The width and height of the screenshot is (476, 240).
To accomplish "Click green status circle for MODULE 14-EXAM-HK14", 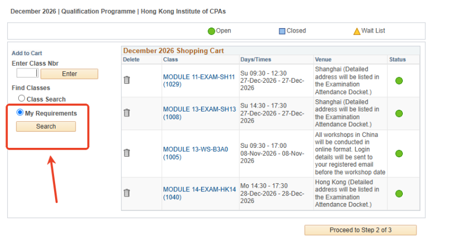I will pyautogui.click(x=399, y=194).
